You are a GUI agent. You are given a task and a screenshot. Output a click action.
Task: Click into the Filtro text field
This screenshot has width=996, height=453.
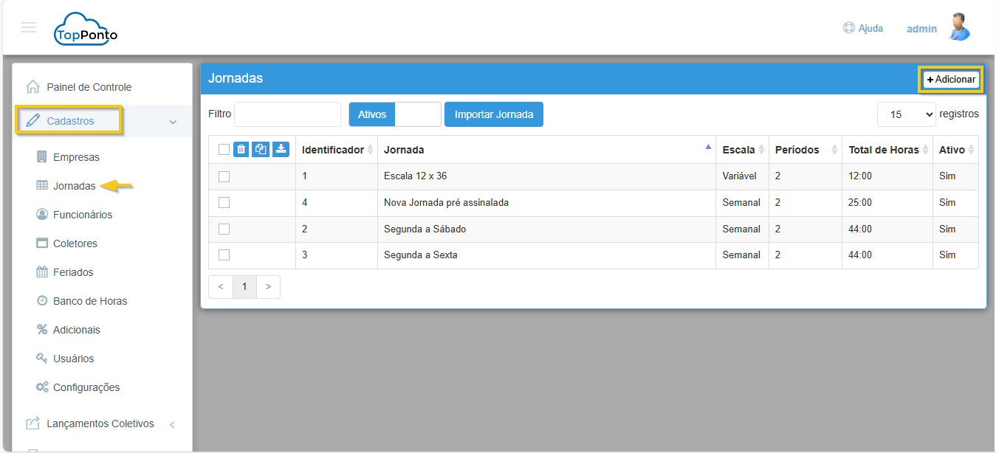click(x=287, y=114)
